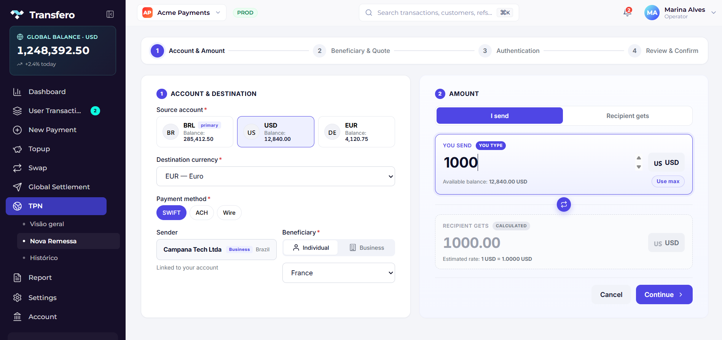This screenshot has height=340, width=722.
Task: Click the PROD environment badge
Action: point(245,13)
